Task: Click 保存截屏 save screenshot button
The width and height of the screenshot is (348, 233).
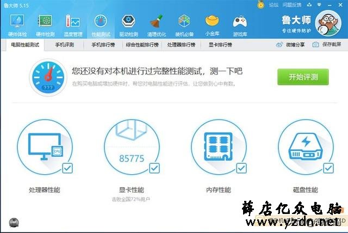Action: [327, 45]
